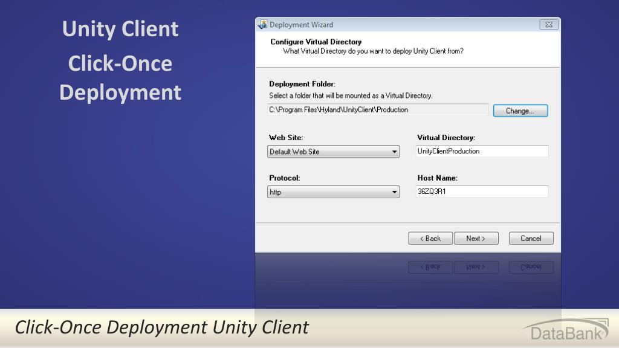Screen dimensions: 619x348
Task: Click the 'Unity Client' slide title
Action: pyautogui.click(x=120, y=29)
